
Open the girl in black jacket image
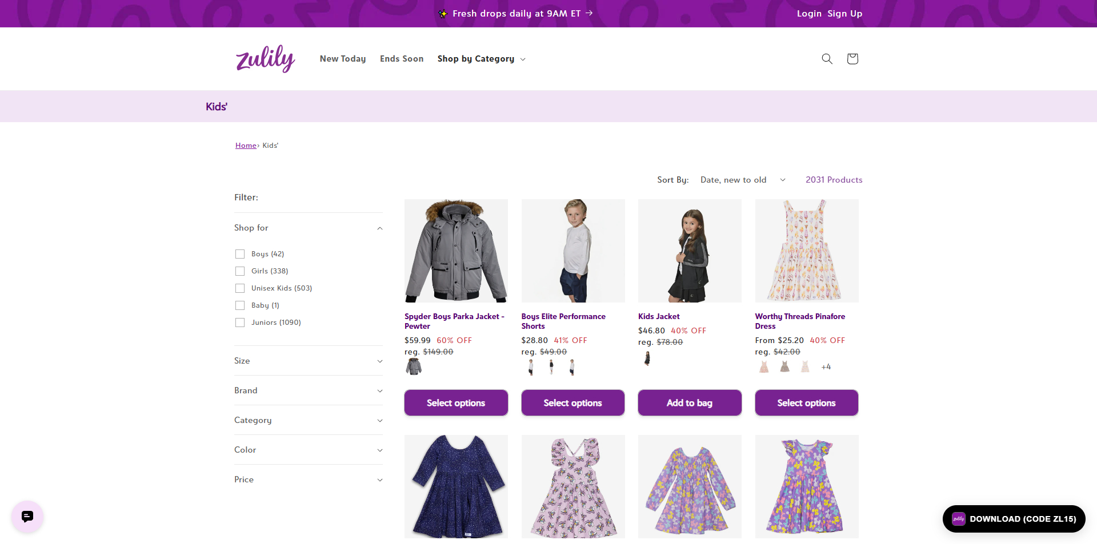coord(690,251)
